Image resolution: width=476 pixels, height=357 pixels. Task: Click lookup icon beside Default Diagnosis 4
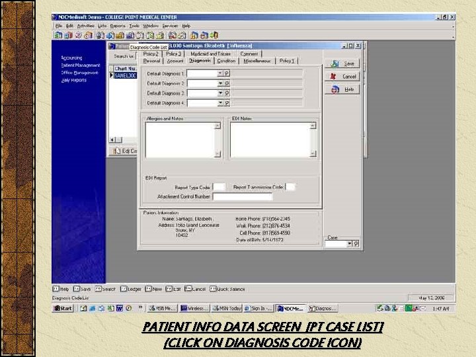coord(227,103)
